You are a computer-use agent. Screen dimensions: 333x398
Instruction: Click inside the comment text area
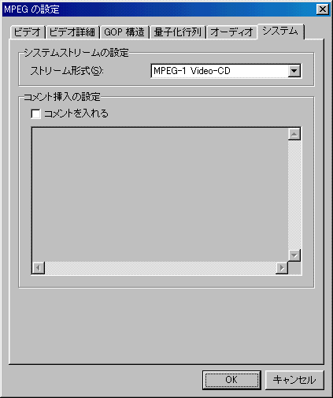coord(160,195)
